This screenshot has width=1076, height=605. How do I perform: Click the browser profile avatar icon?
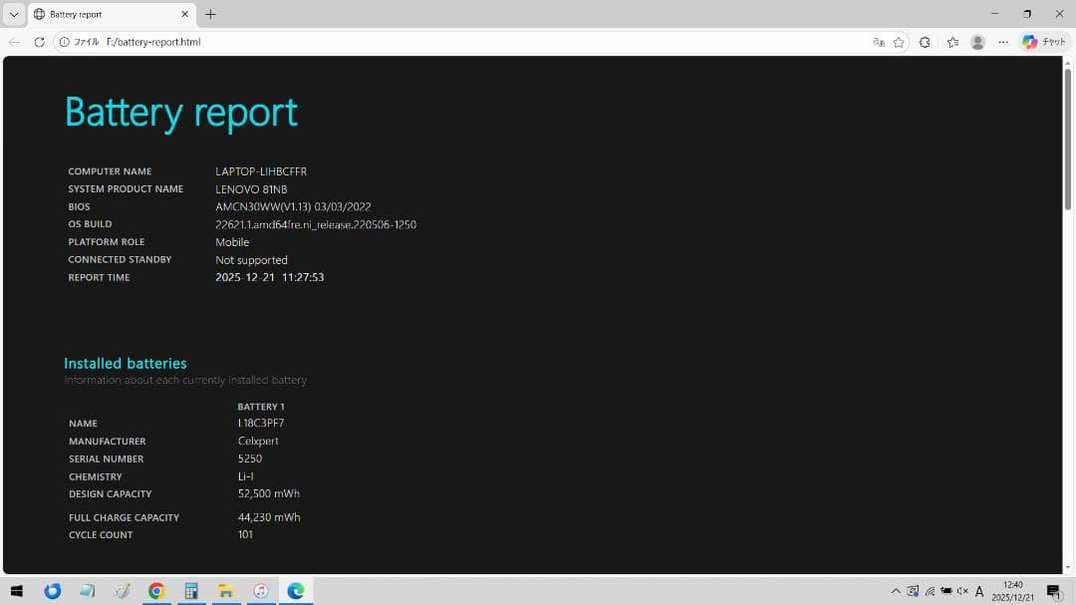pos(978,42)
